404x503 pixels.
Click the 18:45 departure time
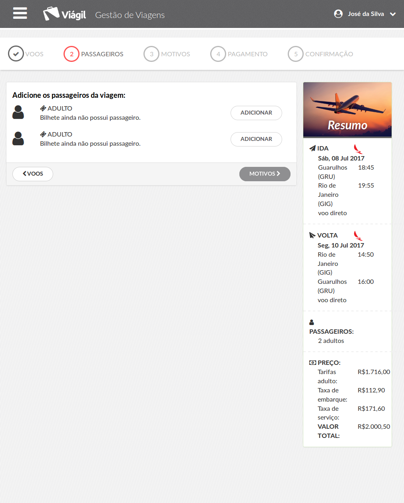coord(366,167)
